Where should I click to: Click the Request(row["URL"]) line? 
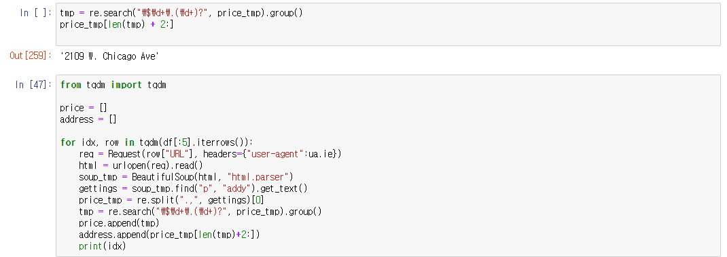point(210,154)
